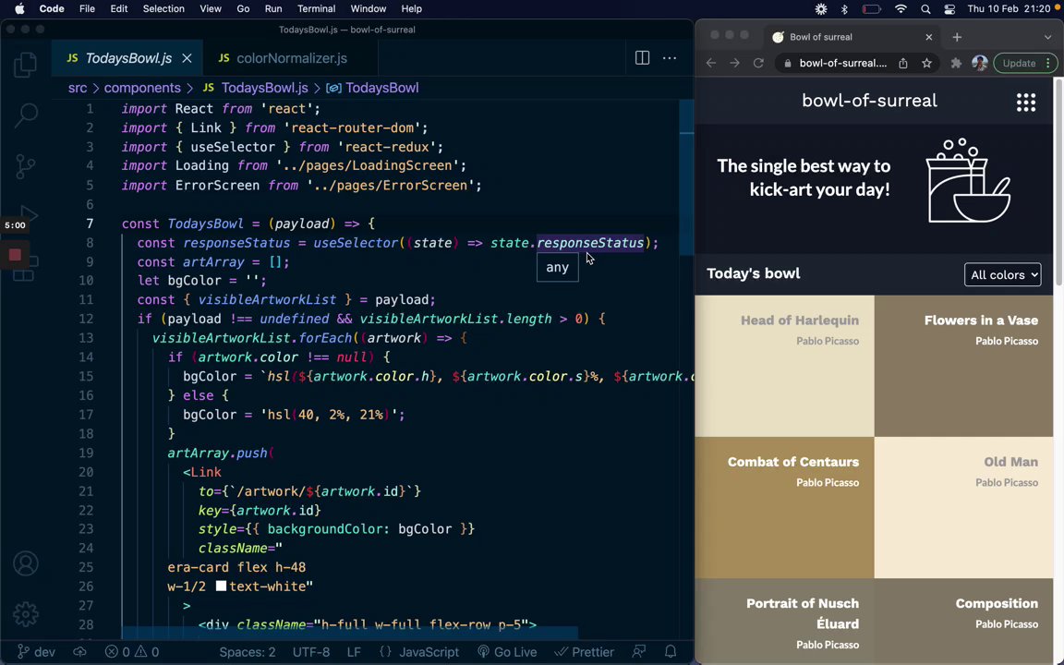This screenshot has height=665, width=1064.
Task: Open the Source Control view
Action: click(25, 166)
